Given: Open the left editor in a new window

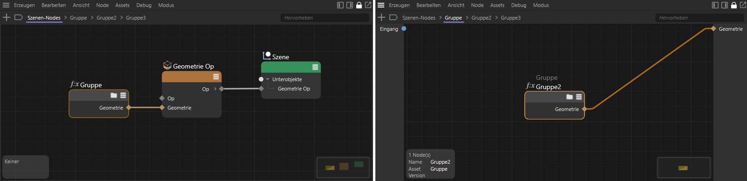Looking at the screenshot, I should (x=368, y=5).
